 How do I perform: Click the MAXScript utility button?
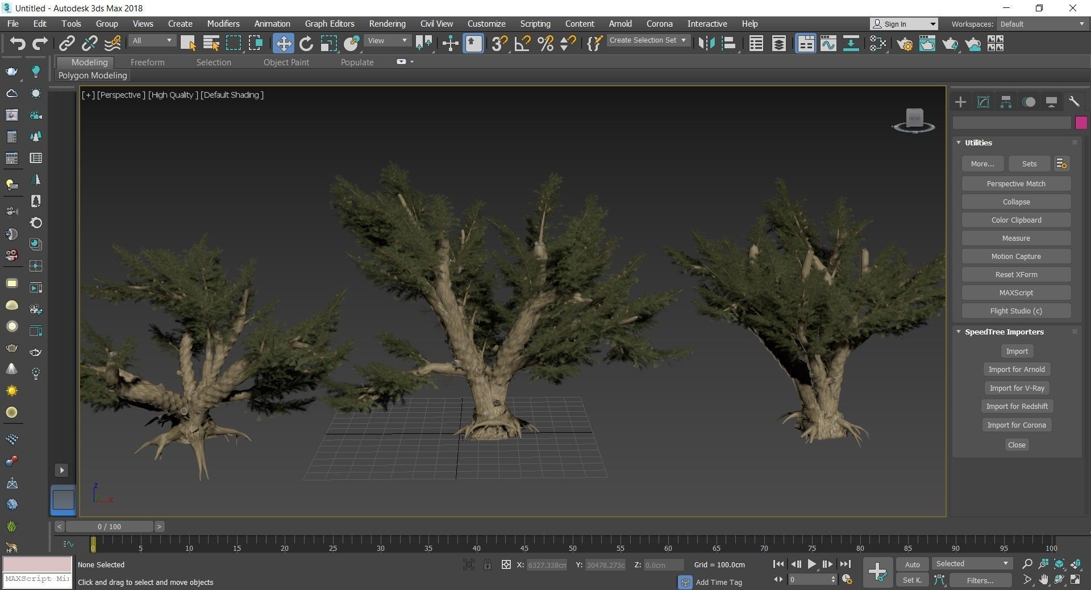1016,292
